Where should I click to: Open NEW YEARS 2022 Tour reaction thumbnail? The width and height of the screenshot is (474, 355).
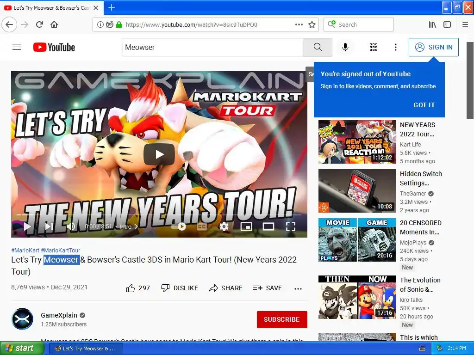pos(357,142)
